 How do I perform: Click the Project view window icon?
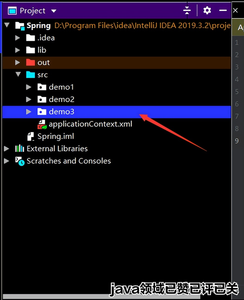click(12, 11)
